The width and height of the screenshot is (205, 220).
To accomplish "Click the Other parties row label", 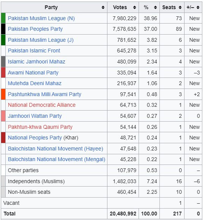I will 23,170.
